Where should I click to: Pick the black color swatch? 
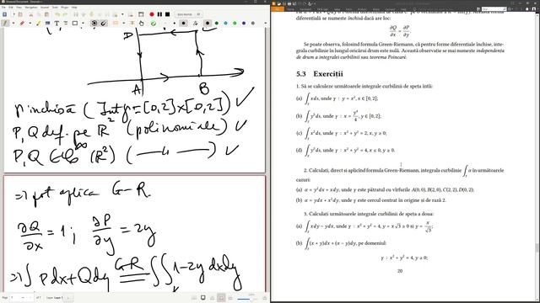pos(208,24)
